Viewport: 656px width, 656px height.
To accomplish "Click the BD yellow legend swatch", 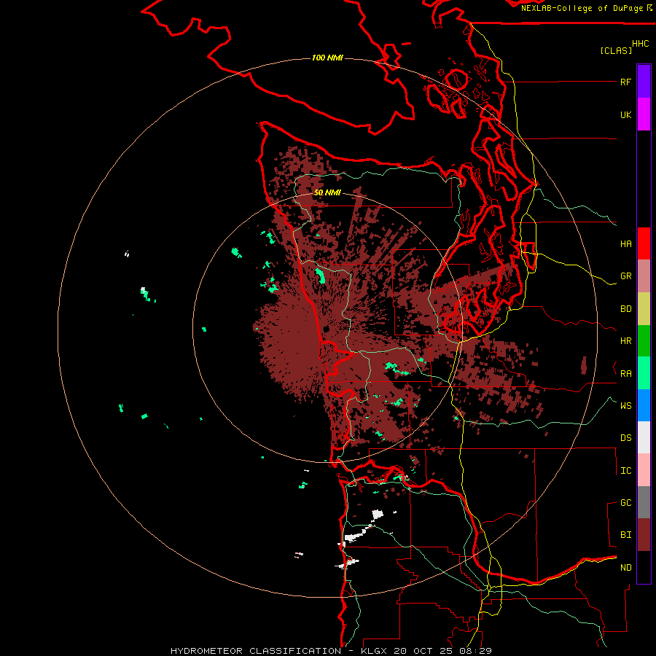I will [644, 309].
